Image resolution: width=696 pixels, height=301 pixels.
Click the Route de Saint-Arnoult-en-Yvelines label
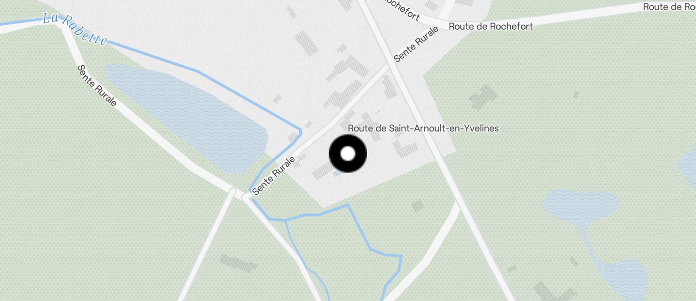pos(423,128)
